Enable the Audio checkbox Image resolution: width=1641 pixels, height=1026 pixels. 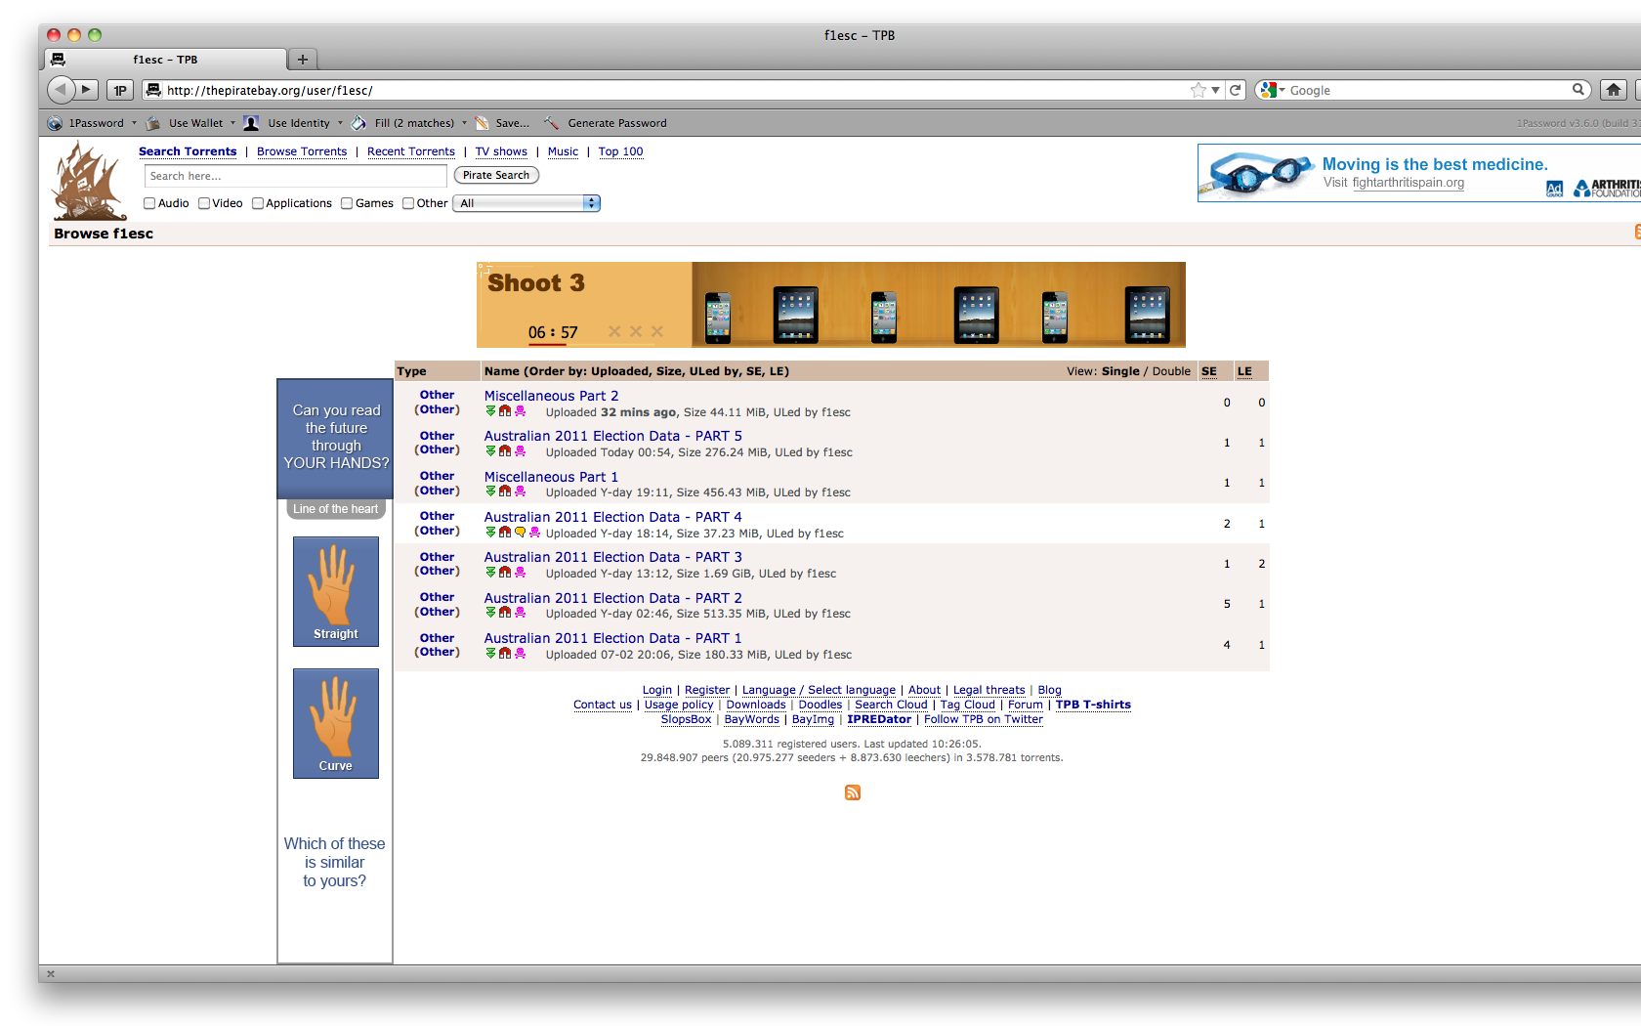pos(149,203)
